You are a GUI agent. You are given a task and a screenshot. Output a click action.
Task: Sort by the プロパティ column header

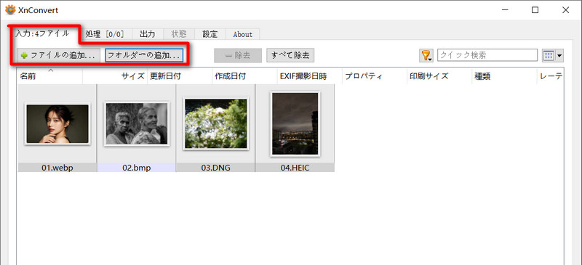(x=375, y=76)
